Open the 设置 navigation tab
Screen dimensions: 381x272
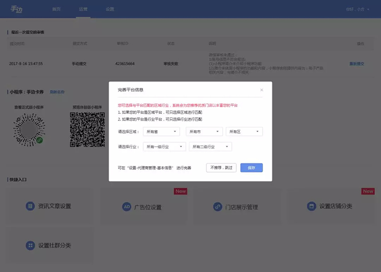tap(110, 9)
